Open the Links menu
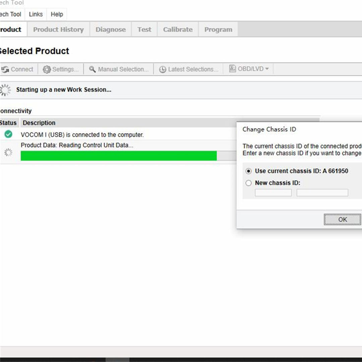Image resolution: width=362 pixels, height=362 pixels. coord(36,14)
